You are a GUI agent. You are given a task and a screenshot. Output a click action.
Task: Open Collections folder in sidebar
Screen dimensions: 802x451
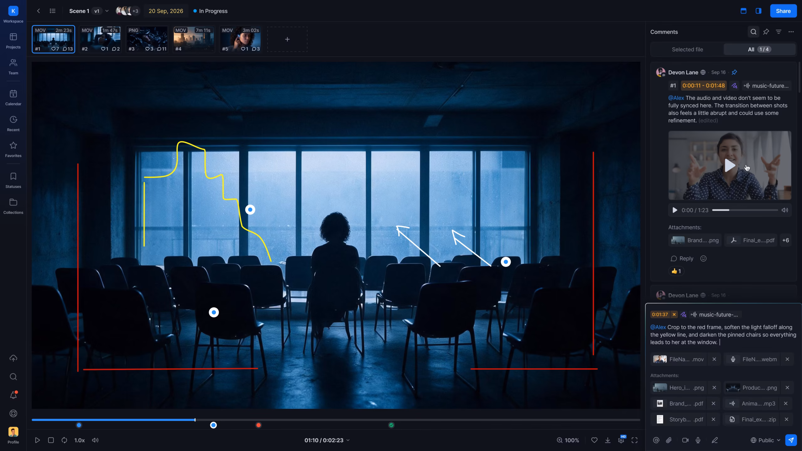tap(13, 206)
